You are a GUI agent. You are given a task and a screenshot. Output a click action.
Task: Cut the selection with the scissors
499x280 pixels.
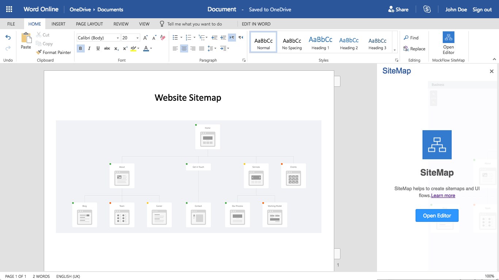click(43, 35)
